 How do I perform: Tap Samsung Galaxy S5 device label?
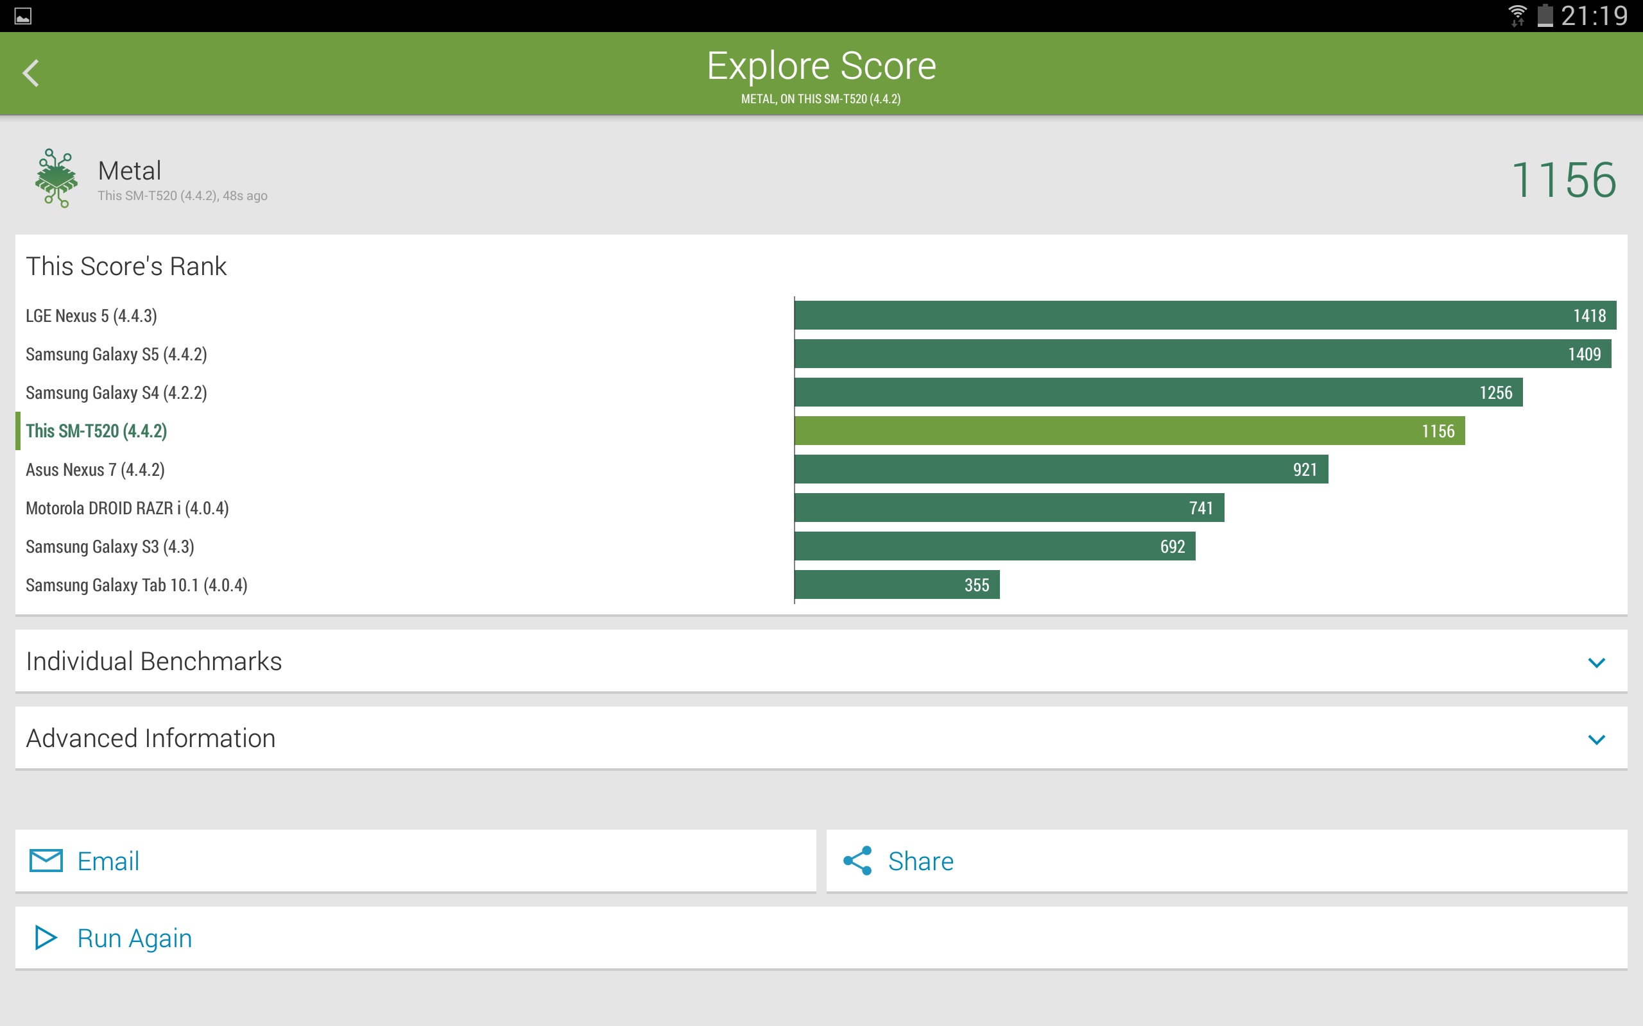click(x=116, y=354)
